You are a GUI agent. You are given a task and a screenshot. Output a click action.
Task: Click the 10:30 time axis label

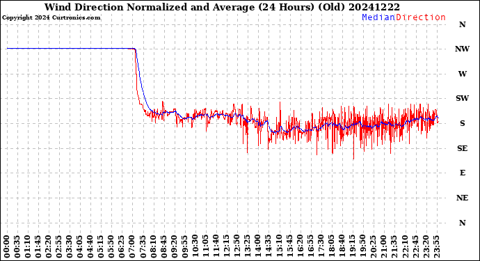click(x=195, y=246)
